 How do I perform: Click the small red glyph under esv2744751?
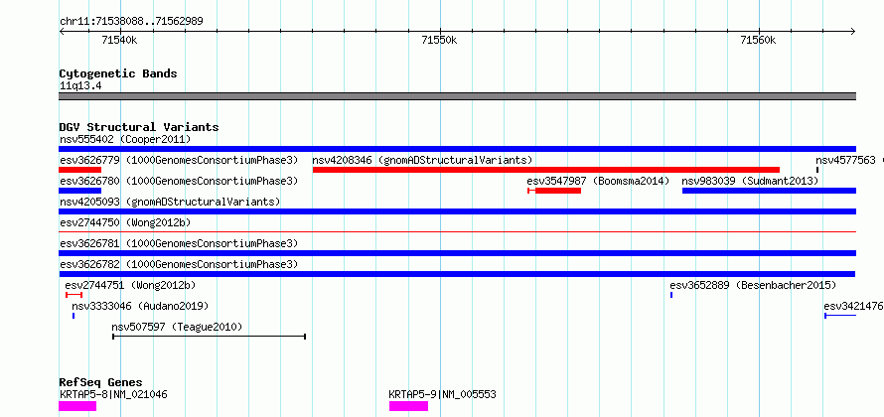pos(74,295)
